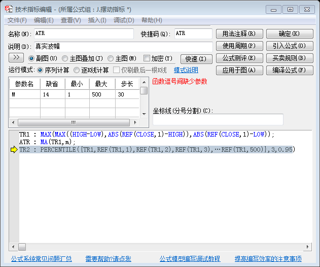
Task: Click the parameter table vertical scrollbar thumb
Action: coord(144,90)
